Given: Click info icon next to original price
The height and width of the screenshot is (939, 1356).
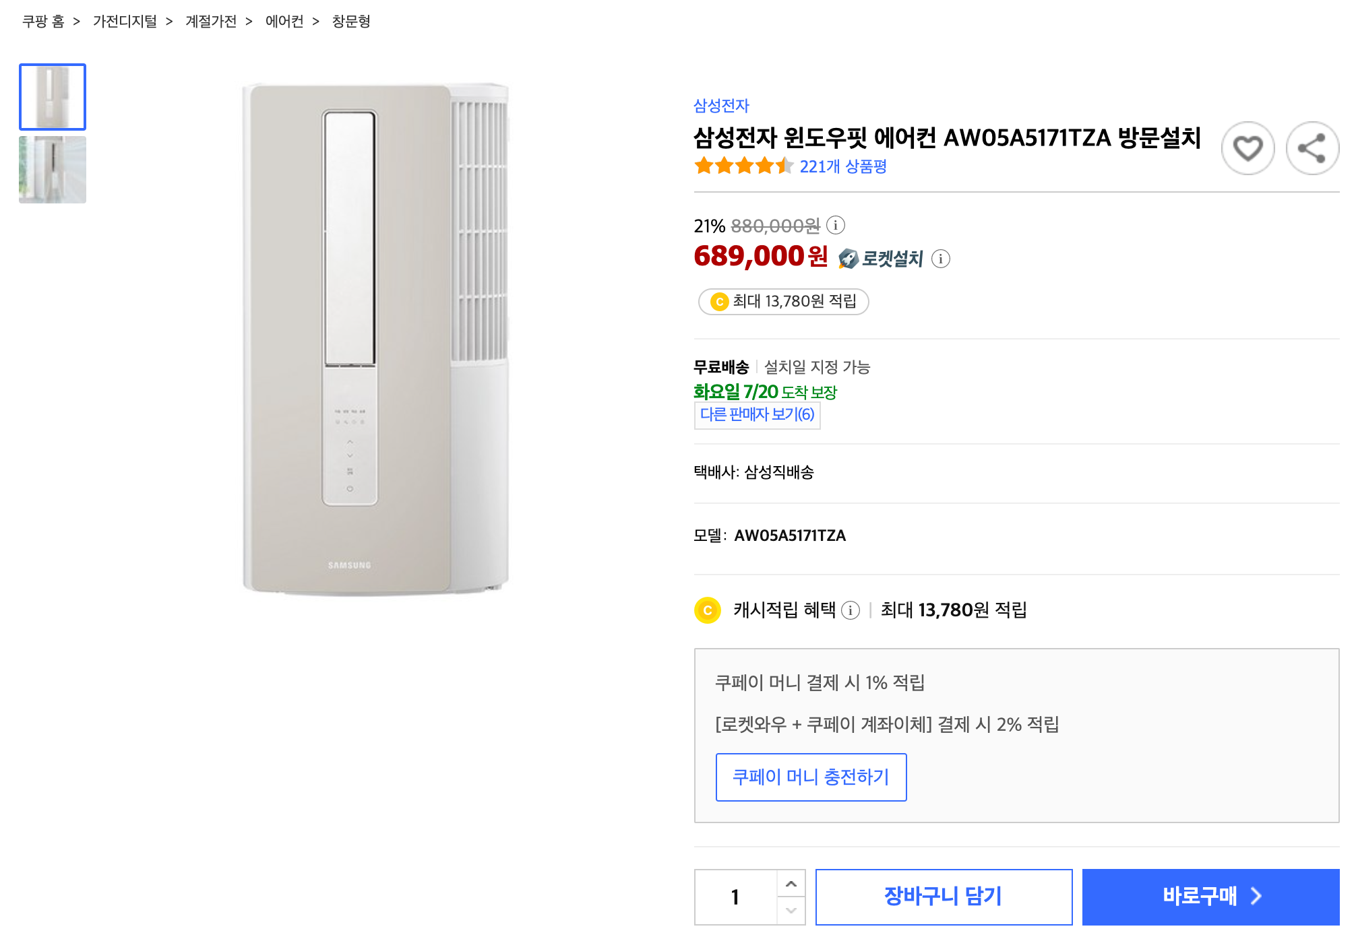Looking at the screenshot, I should [836, 225].
